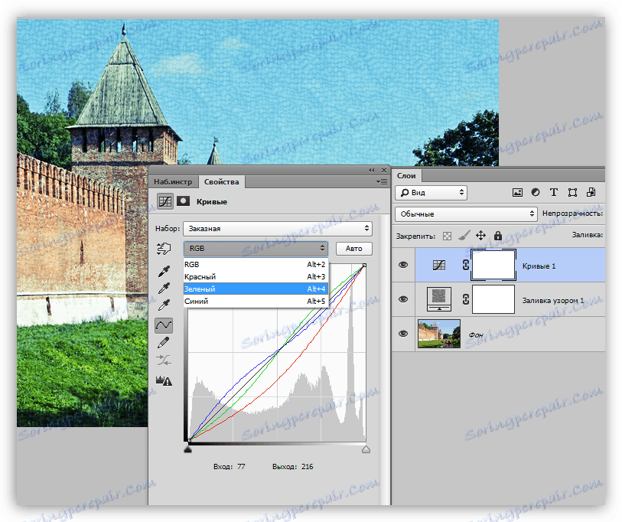Screen dimensions: 622x522
Task: Select the Кривые 1 layer mask thumbnail
Action: click(493, 265)
